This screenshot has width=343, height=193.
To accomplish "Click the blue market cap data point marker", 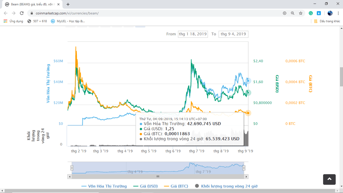I will pyautogui.click(x=248, y=81).
